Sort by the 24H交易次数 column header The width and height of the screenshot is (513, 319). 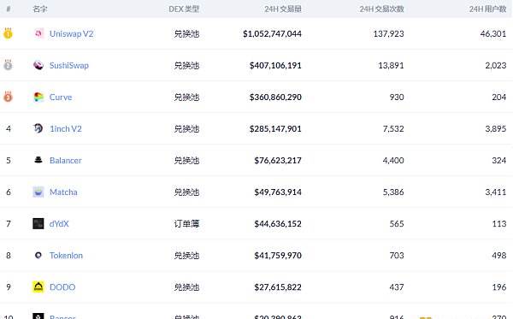(x=382, y=9)
